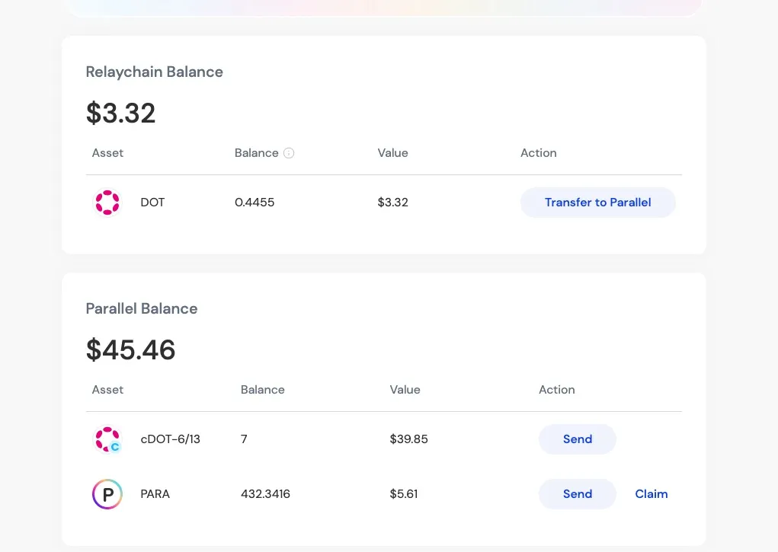Image resolution: width=778 pixels, height=552 pixels.
Task: Click the DOT token icon
Action: [x=107, y=203]
